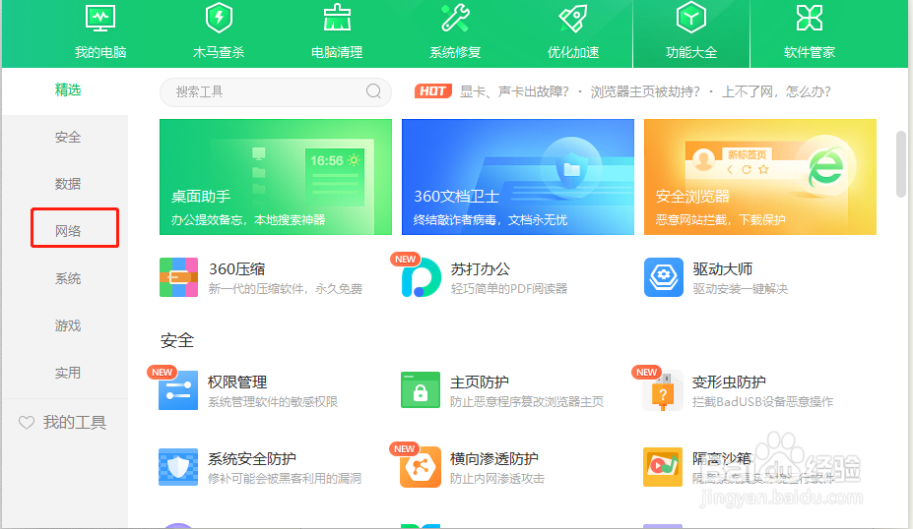The image size is (913, 529).
Task: Open the 上不了网，怎么办 link
Action: 777,91
